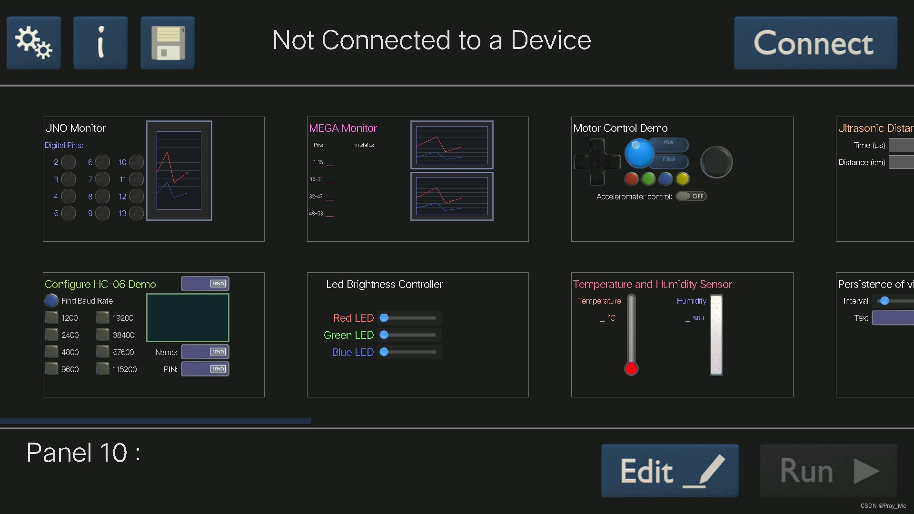Check the 115200 baud rate box
Viewport: 914px width, 514px height.
tap(102, 369)
